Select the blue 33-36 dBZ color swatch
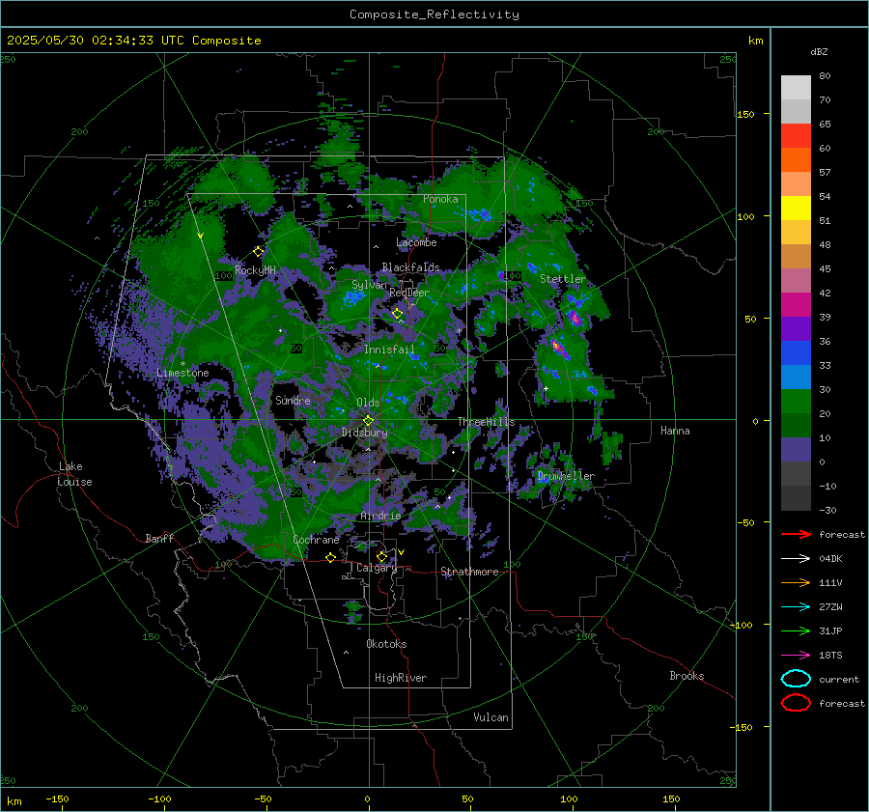This screenshot has width=869, height=812. pyautogui.click(x=796, y=353)
